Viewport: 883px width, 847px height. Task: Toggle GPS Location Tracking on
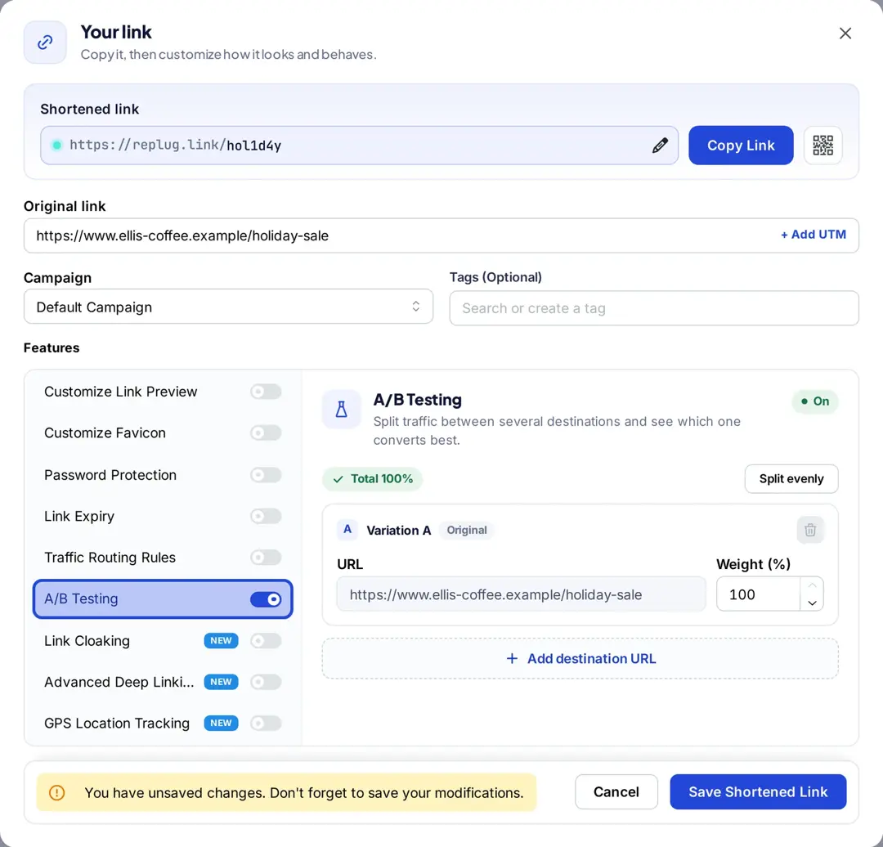click(266, 723)
